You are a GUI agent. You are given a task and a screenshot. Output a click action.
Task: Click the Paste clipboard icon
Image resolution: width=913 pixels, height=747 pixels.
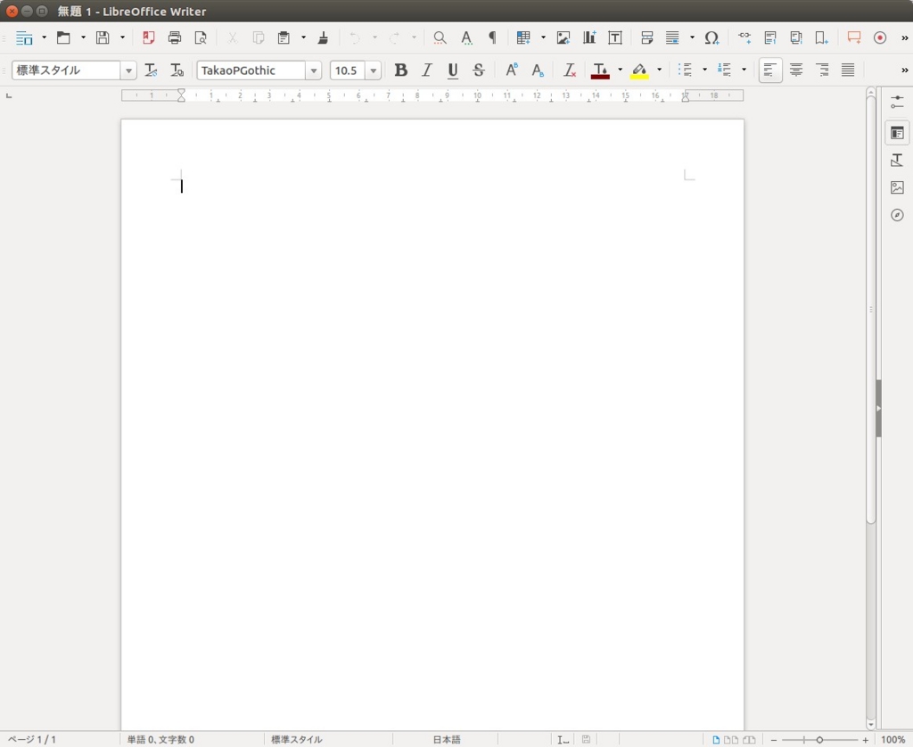click(x=284, y=37)
